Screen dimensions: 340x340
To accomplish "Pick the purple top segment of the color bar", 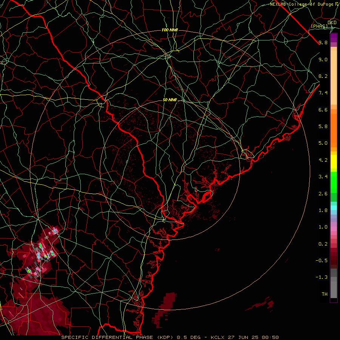I will point(334,38).
